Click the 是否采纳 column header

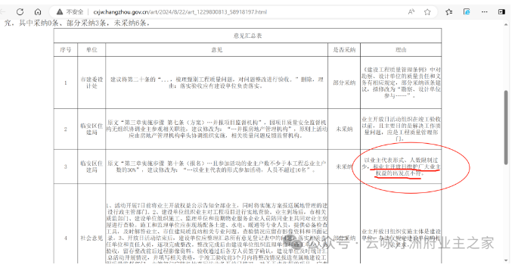(344, 50)
